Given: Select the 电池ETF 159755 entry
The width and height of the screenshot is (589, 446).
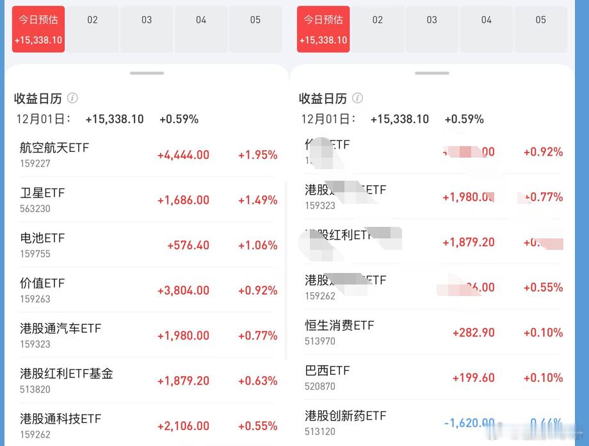Looking at the screenshot, I should [x=147, y=245].
